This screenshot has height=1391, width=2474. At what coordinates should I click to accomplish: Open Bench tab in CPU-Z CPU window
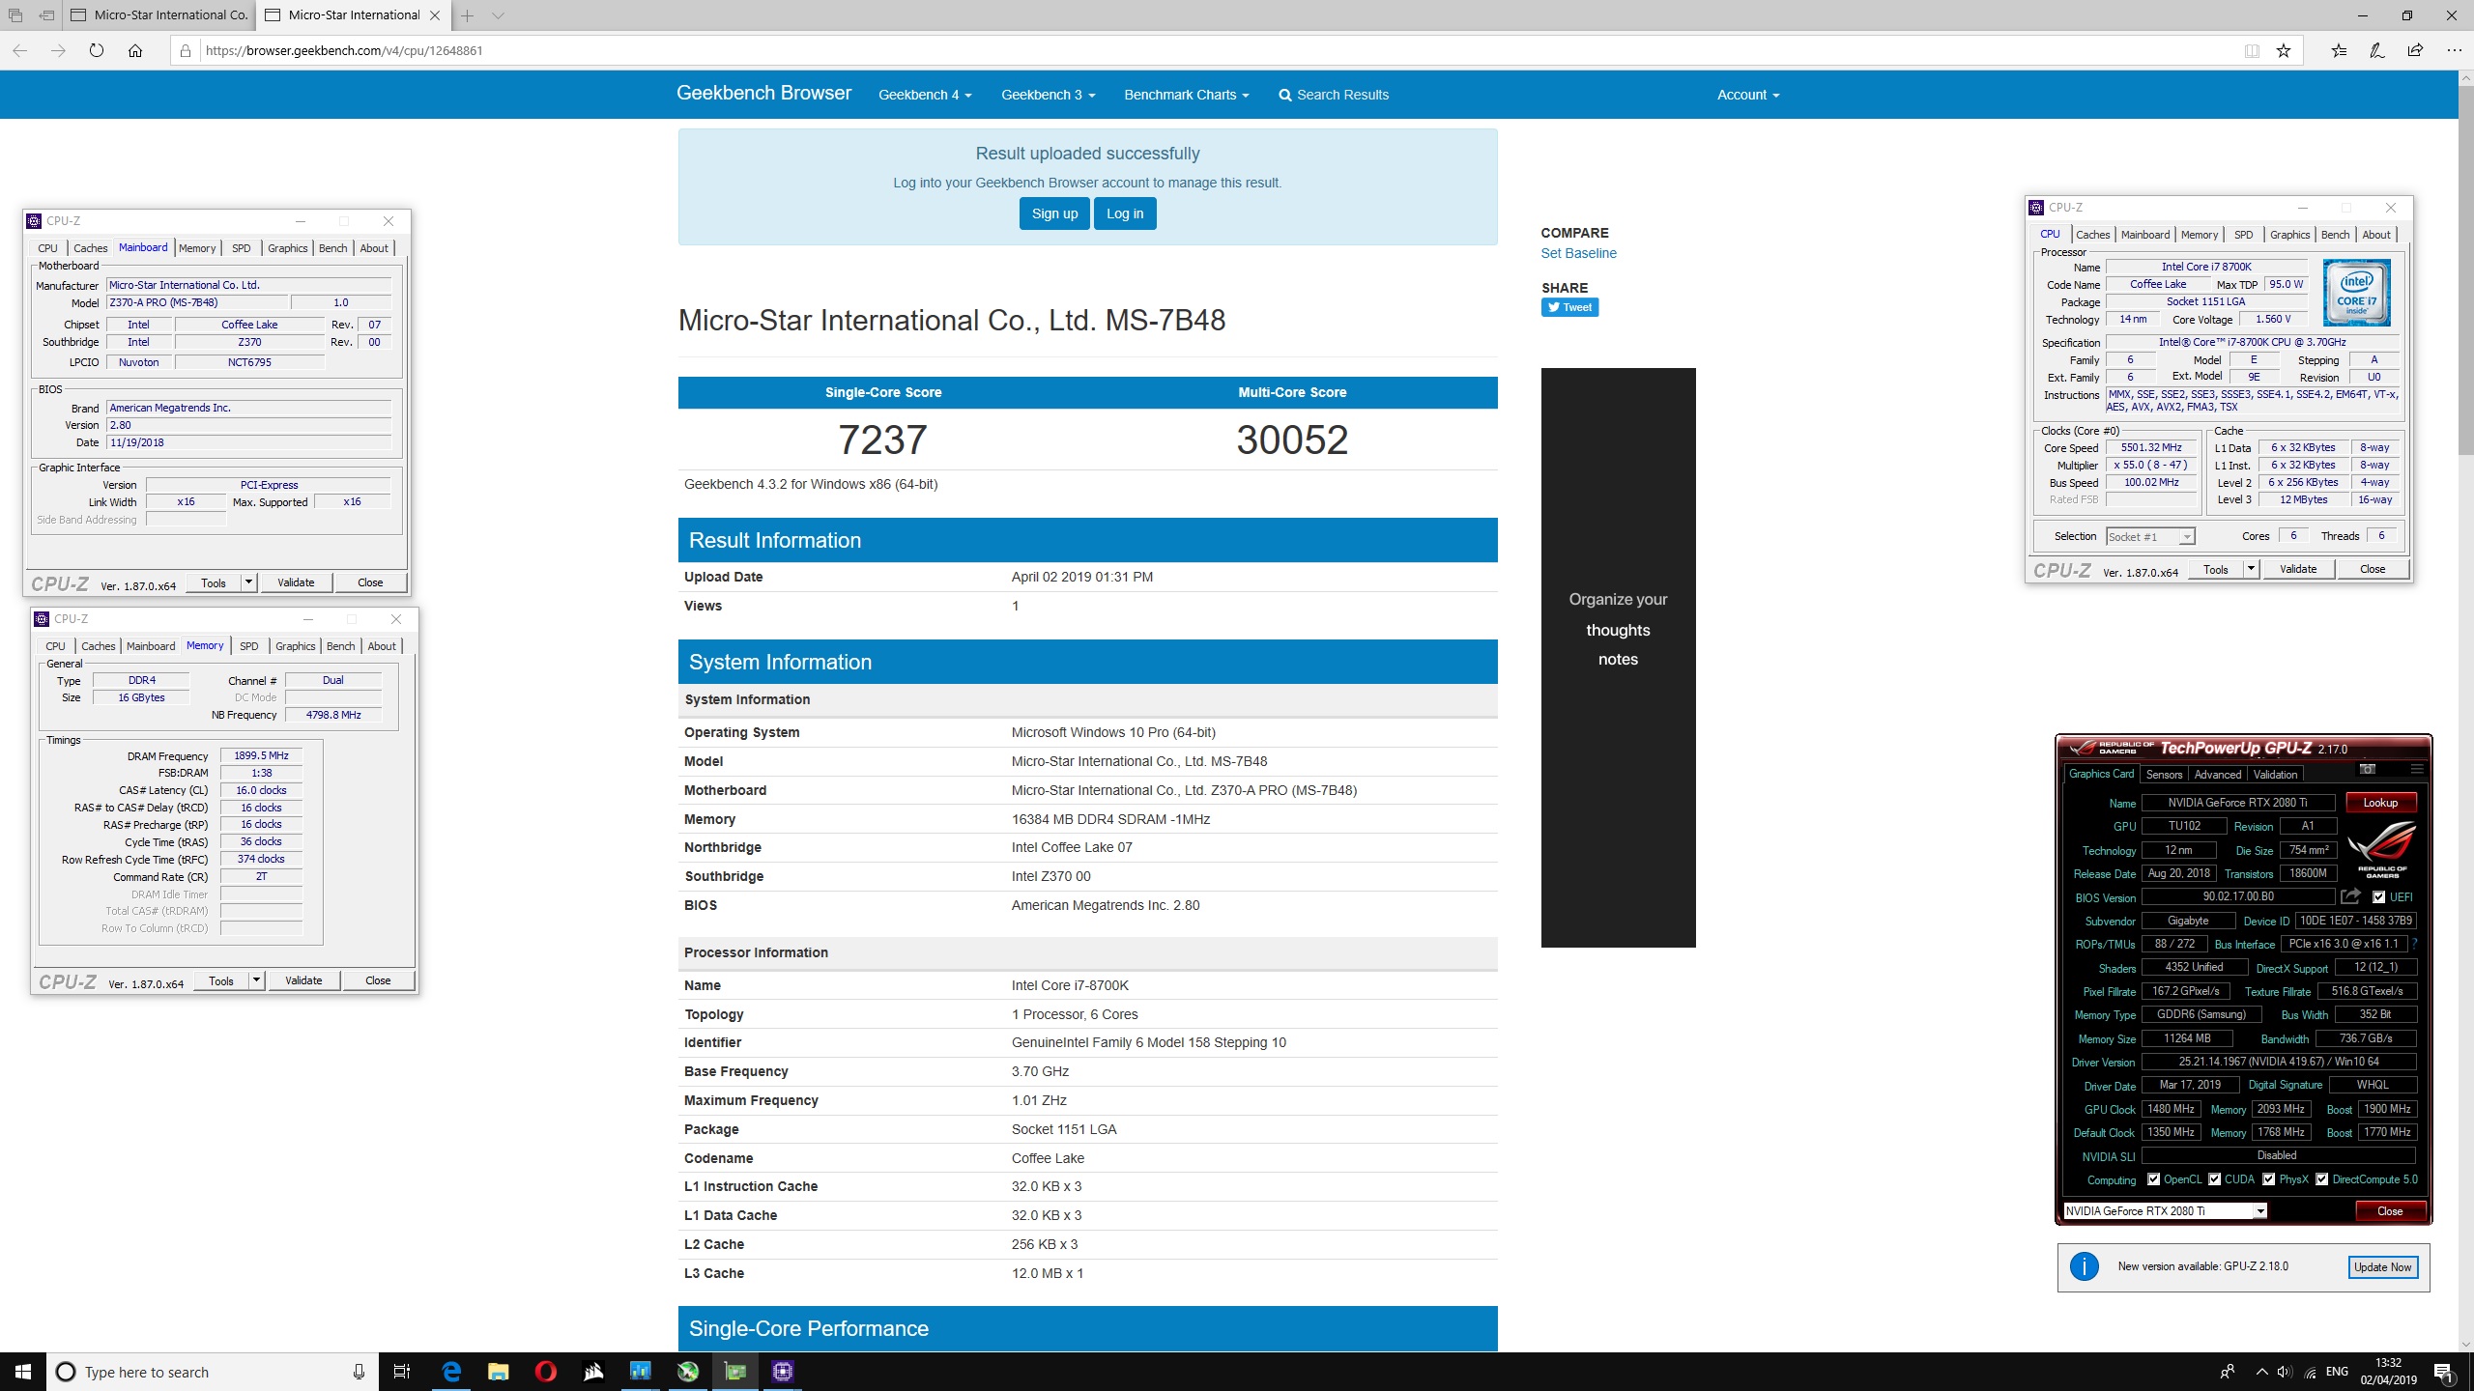point(2335,235)
